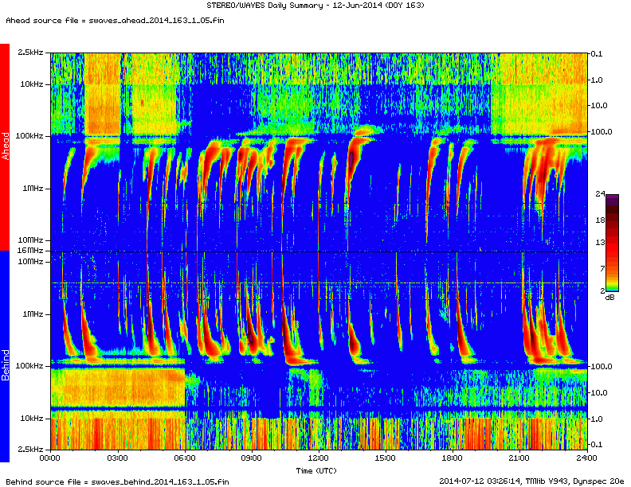Click the 2.5kHz label on Behind panel

30,449
